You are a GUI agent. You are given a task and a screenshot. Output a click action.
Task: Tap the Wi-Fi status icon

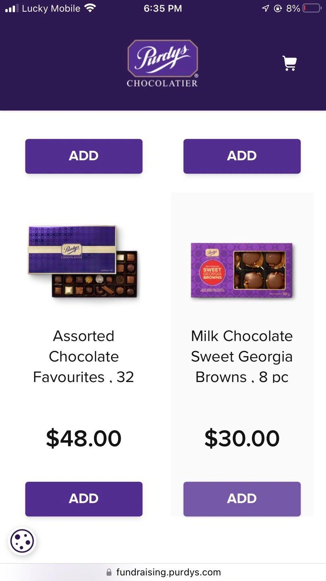pyautogui.click(x=90, y=8)
